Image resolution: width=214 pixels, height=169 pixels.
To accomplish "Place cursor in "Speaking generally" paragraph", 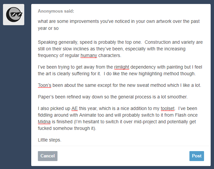I will coord(120,49).
